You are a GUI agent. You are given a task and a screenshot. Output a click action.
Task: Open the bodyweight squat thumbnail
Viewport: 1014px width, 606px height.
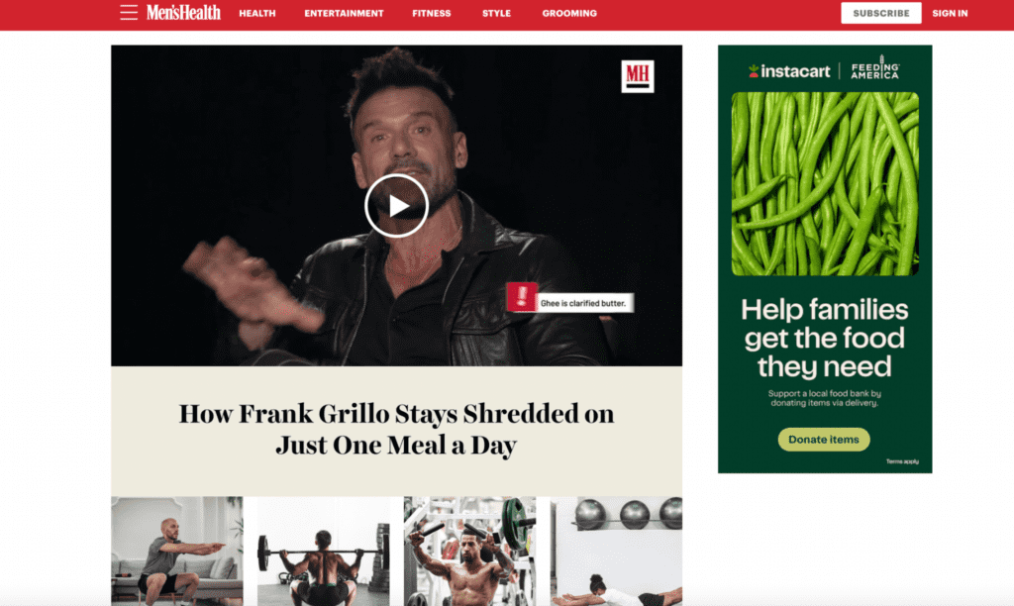click(177, 551)
